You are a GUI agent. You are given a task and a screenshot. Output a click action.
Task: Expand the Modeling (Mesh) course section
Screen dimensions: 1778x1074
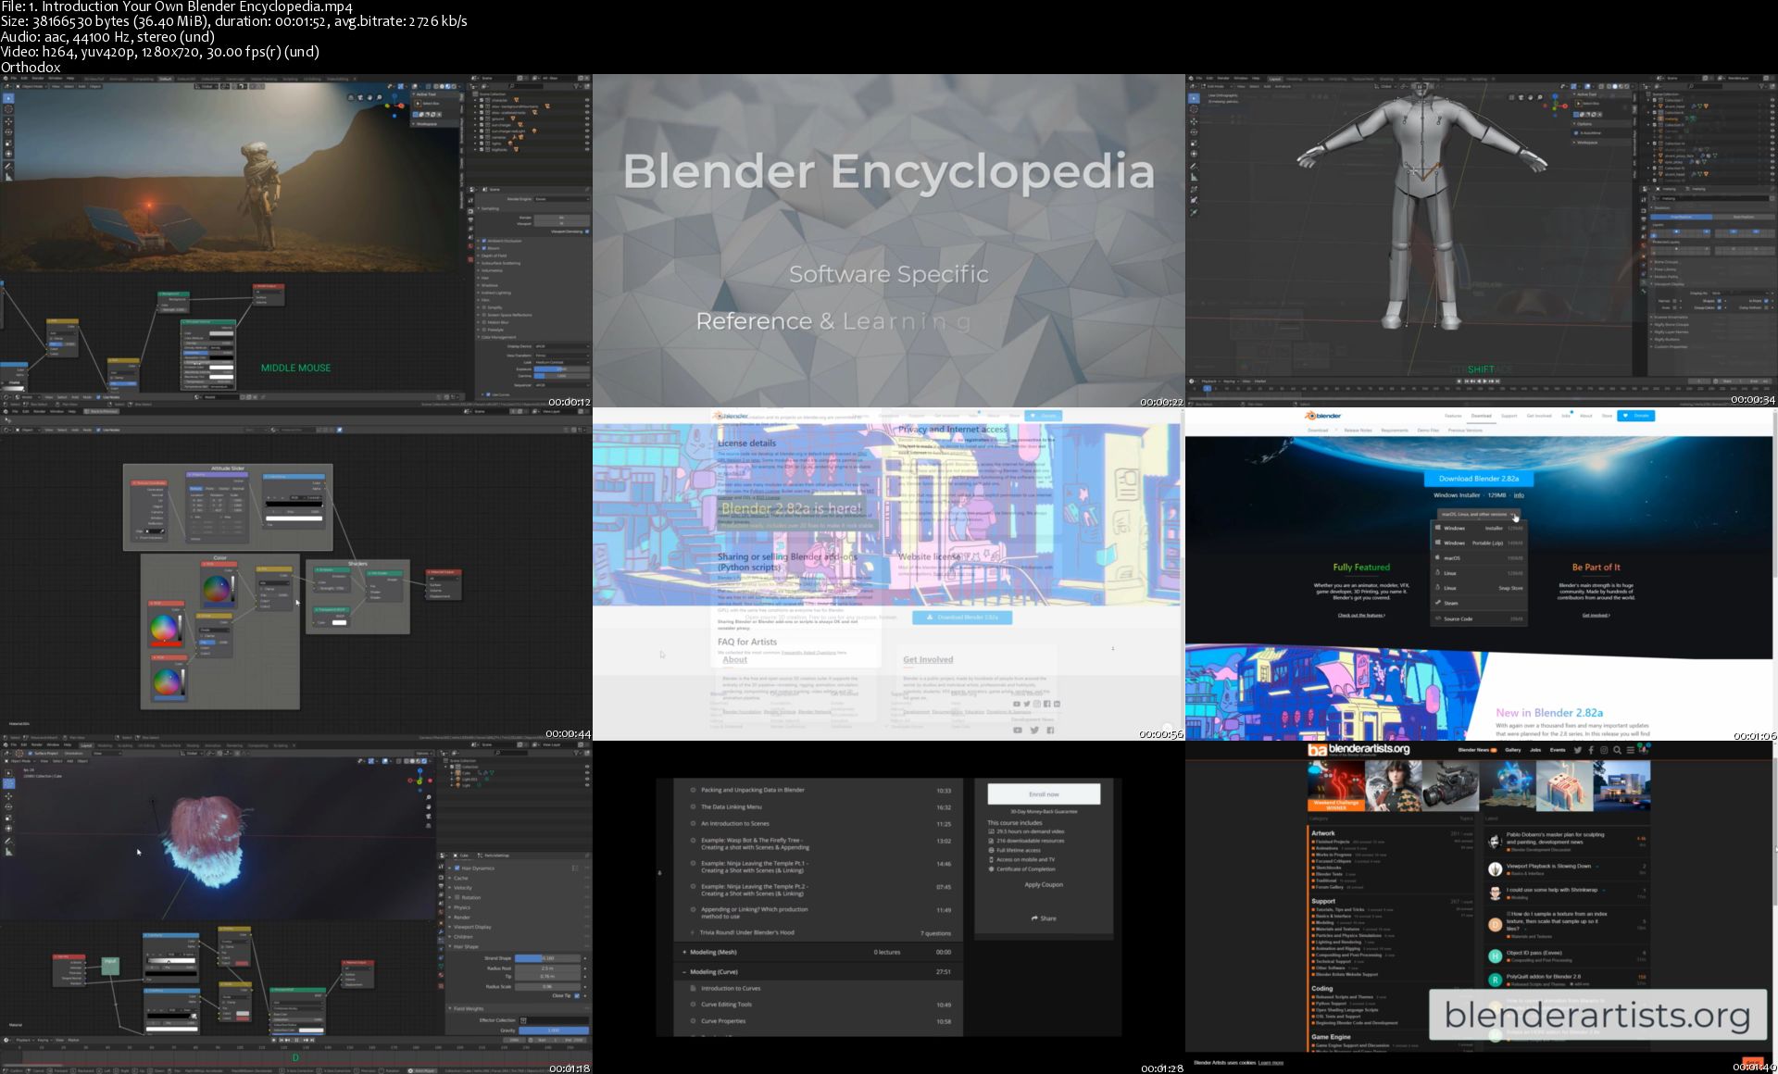819,952
